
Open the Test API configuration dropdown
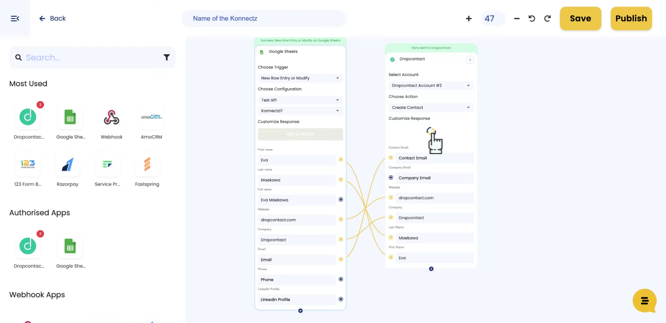point(301,100)
